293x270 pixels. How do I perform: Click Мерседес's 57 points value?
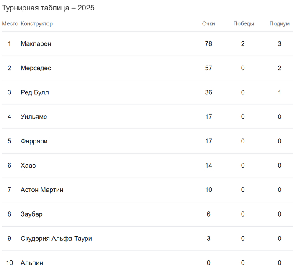(x=208, y=68)
